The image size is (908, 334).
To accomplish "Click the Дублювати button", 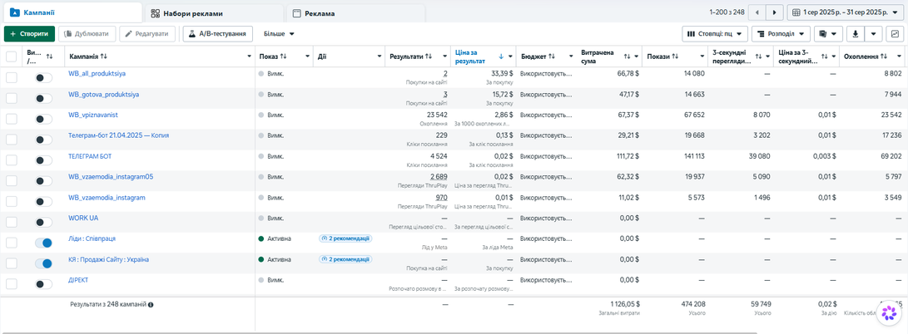I will point(87,34).
